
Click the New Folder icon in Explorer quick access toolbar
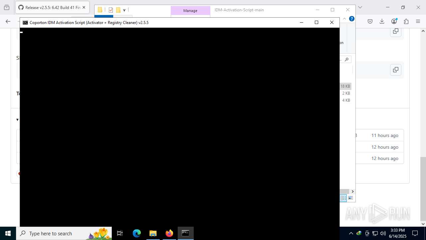click(118, 10)
